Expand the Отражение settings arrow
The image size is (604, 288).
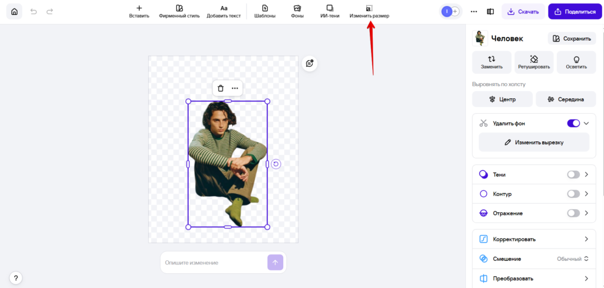click(x=586, y=213)
